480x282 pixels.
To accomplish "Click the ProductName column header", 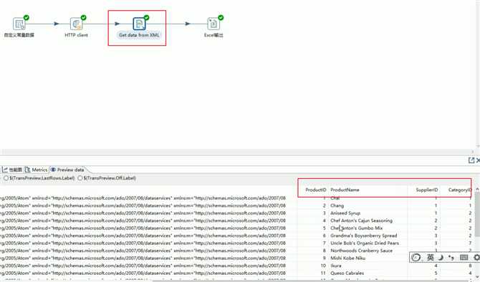I will coord(345,190).
